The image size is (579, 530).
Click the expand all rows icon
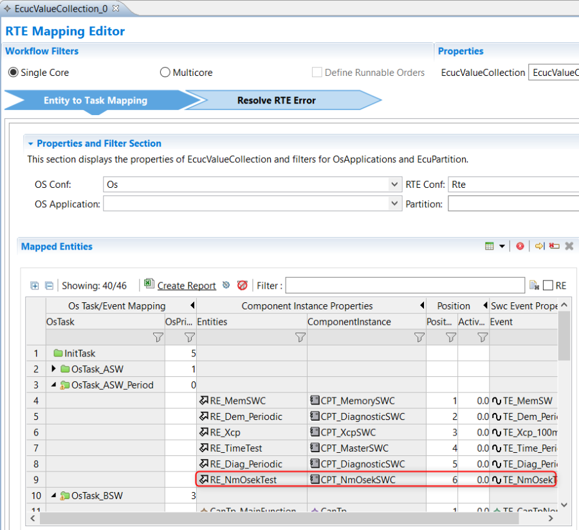(34, 286)
